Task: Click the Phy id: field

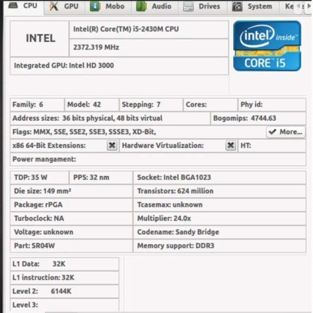Action: [x=272, y=104]
